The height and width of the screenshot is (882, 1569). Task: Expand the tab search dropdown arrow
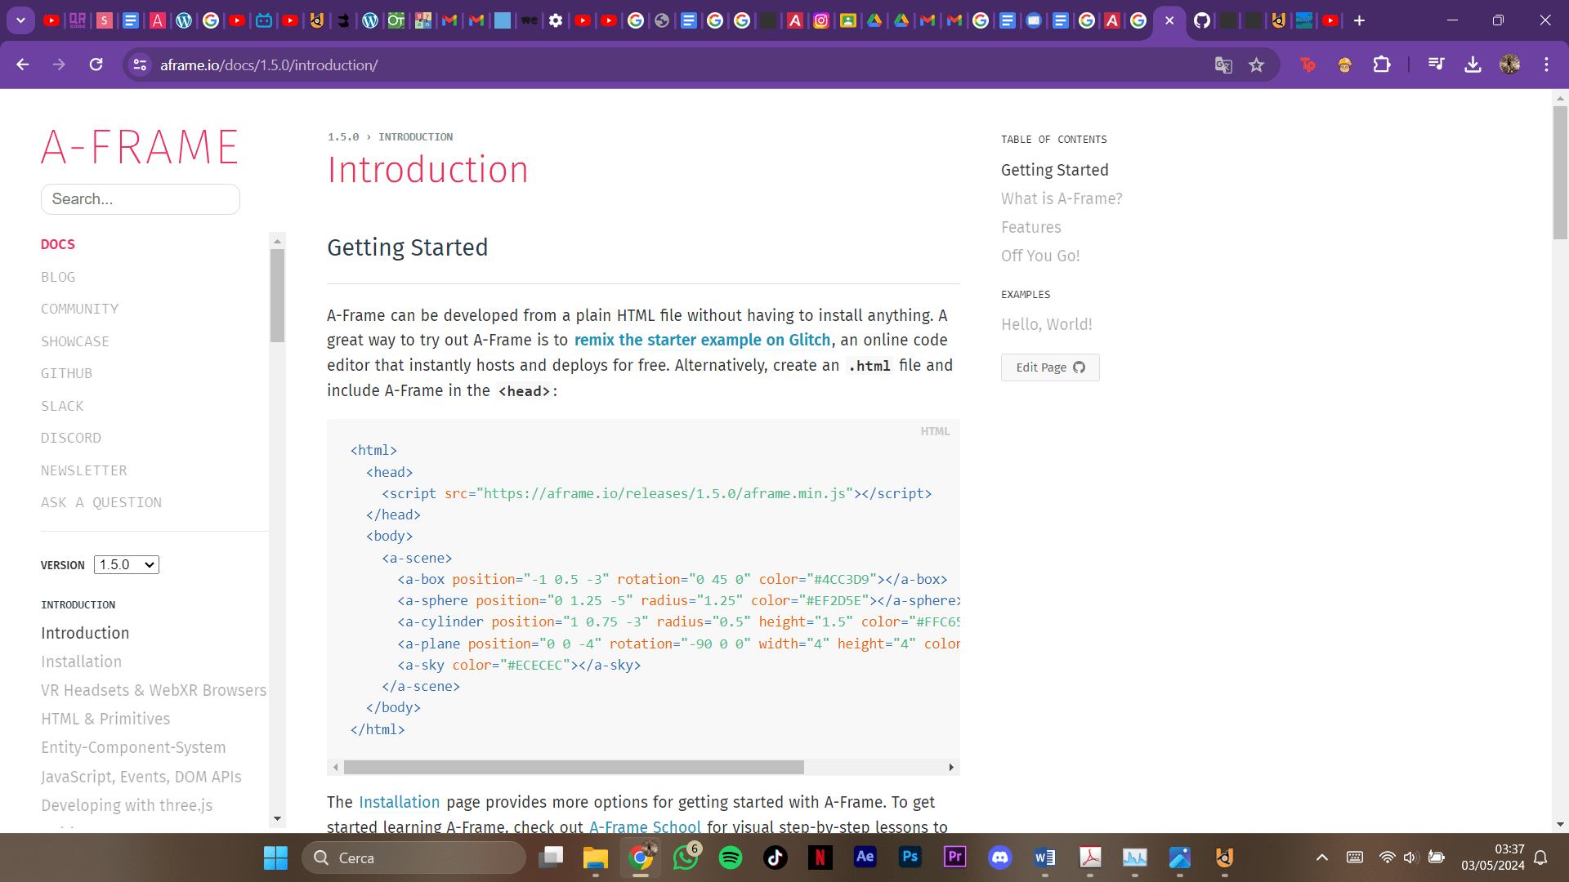click(x=20, y=20)
